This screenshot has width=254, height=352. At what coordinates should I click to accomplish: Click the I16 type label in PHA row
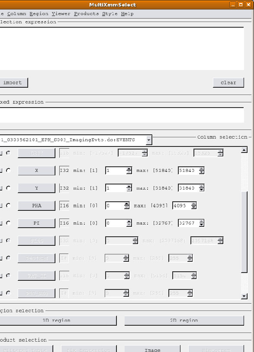tap(64, 206)
